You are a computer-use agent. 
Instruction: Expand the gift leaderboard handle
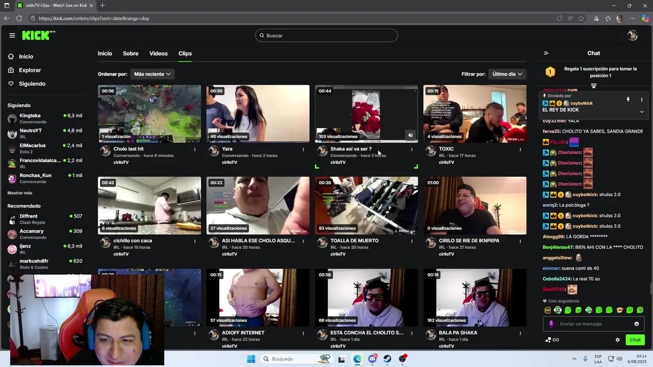tap(594, 86)
